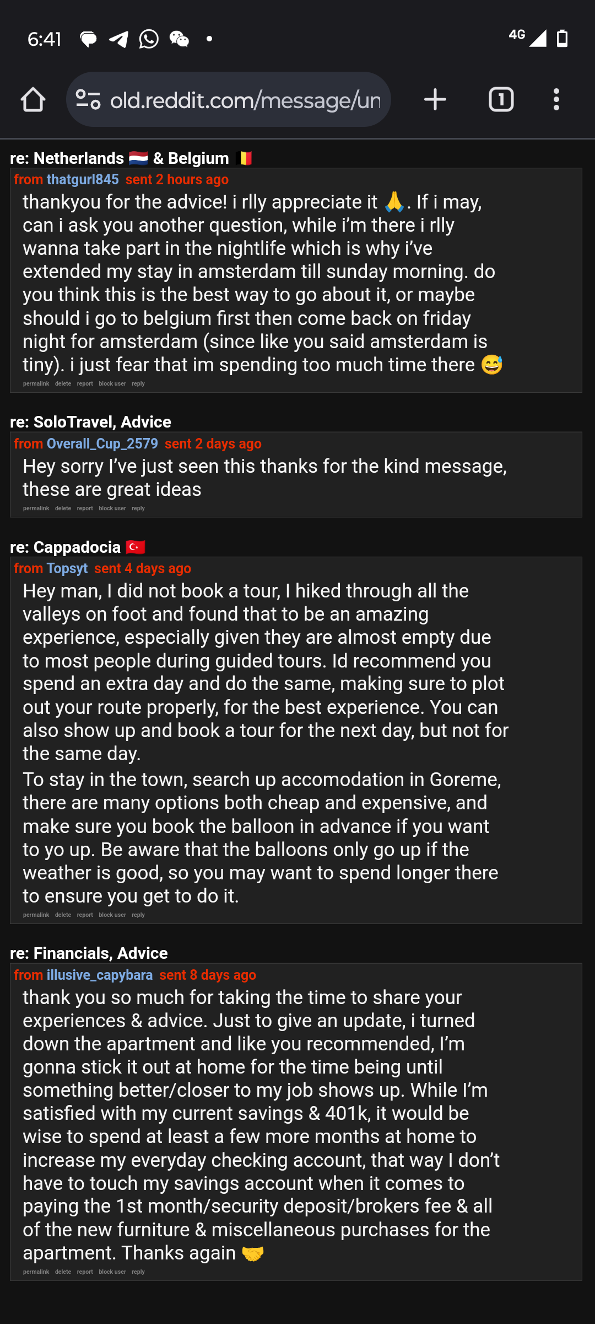Open permalink of thatgurl845's message

tap(36, 384)
